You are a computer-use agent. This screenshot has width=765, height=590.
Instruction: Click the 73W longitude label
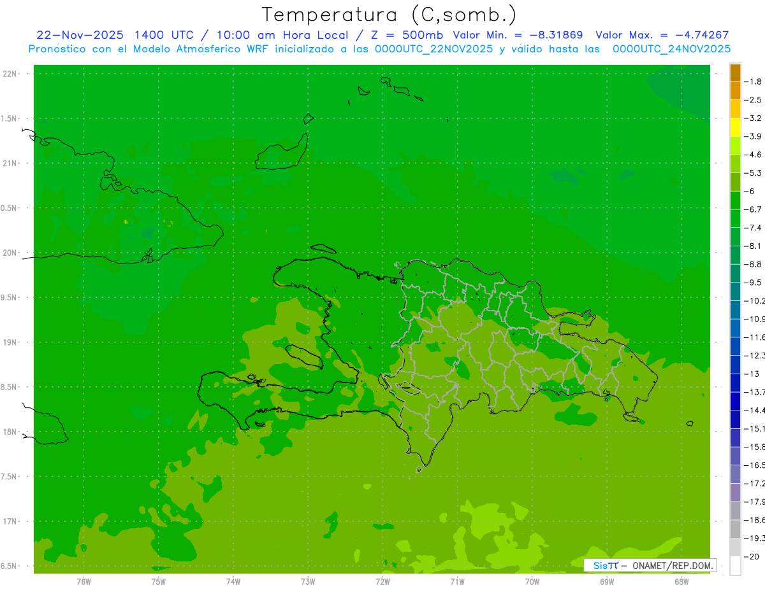(x=308, y=581)
